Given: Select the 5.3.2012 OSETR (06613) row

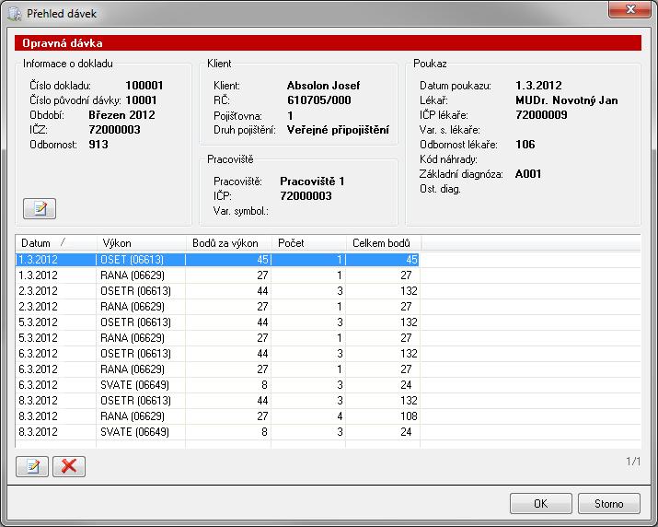Looking at the screenshot, I should click(x=217, y=322).
